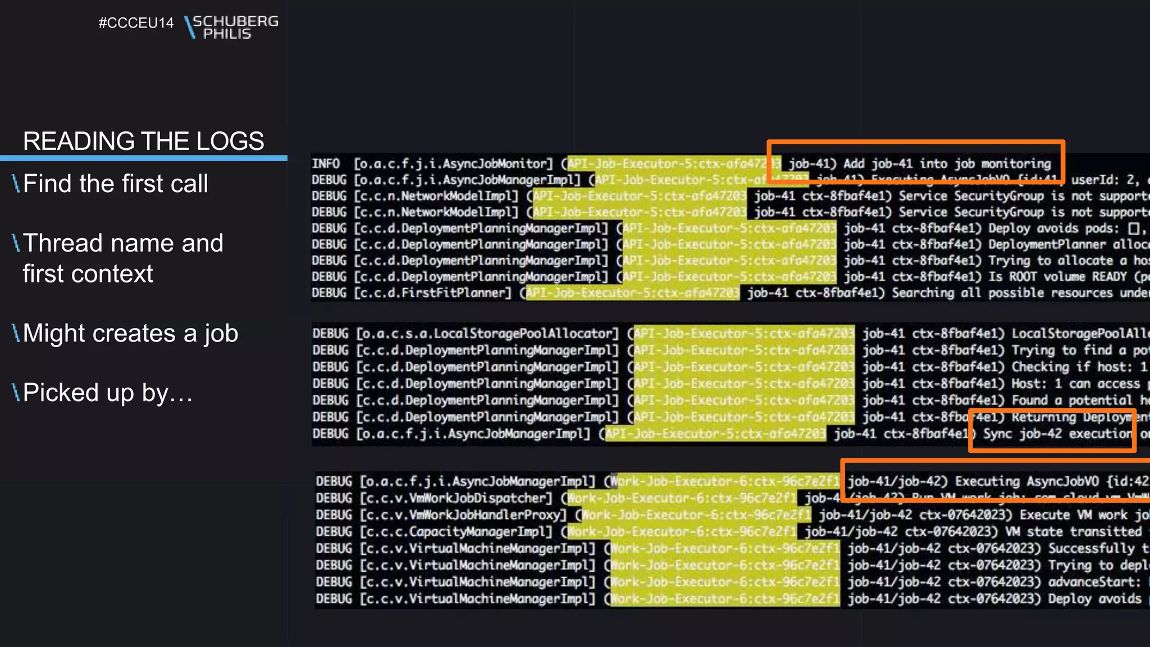Click 'Executing AsyncJobVO {id:42' Work-Job-Executor line
Image resolution: width=1150 pixels, height=647 pixels.
[x=733, y=482]
